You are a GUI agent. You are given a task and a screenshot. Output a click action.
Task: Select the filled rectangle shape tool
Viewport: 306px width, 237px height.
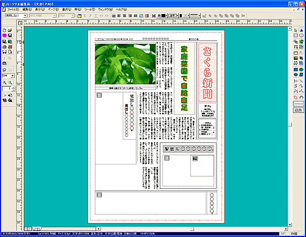(x=296, y=70)
